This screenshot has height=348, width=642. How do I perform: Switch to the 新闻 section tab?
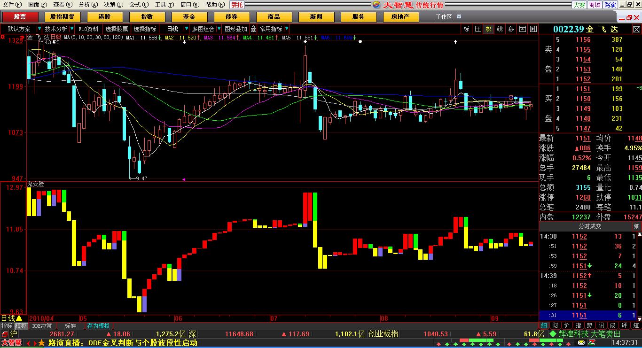point(316,17)
